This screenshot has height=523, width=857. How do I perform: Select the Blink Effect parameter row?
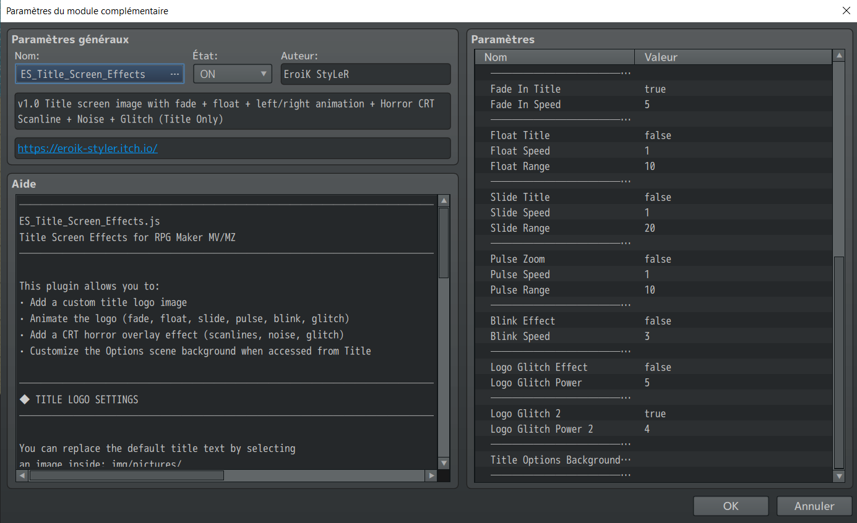(653, 321)
